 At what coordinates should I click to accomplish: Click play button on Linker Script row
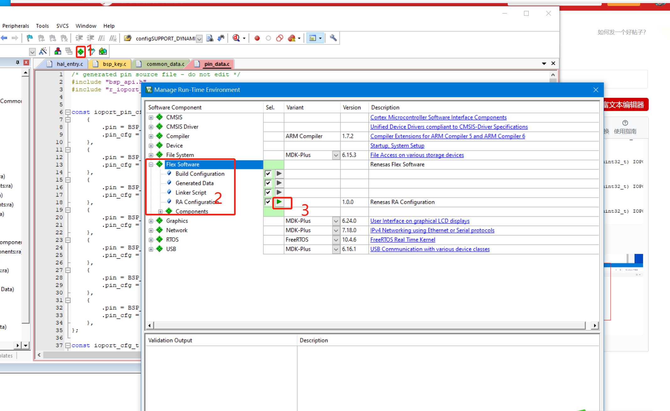point(279,192)
